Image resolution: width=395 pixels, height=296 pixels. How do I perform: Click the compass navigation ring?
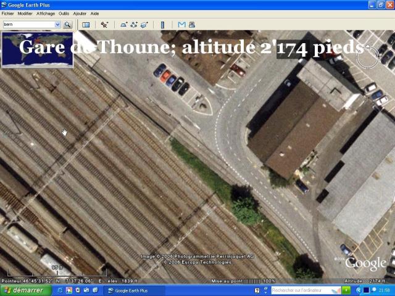[368, 57]
